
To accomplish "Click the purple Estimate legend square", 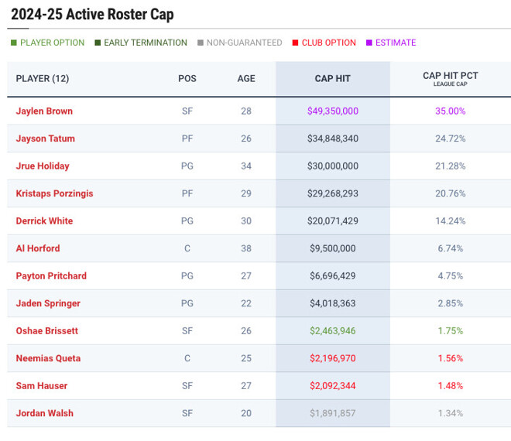I will (369, 43).
